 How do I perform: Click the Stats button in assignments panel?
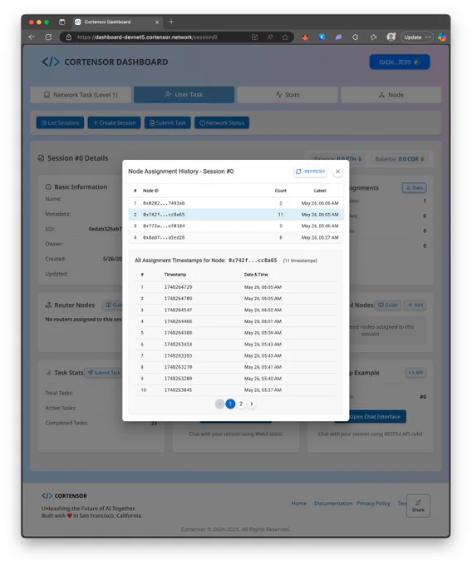415,188
